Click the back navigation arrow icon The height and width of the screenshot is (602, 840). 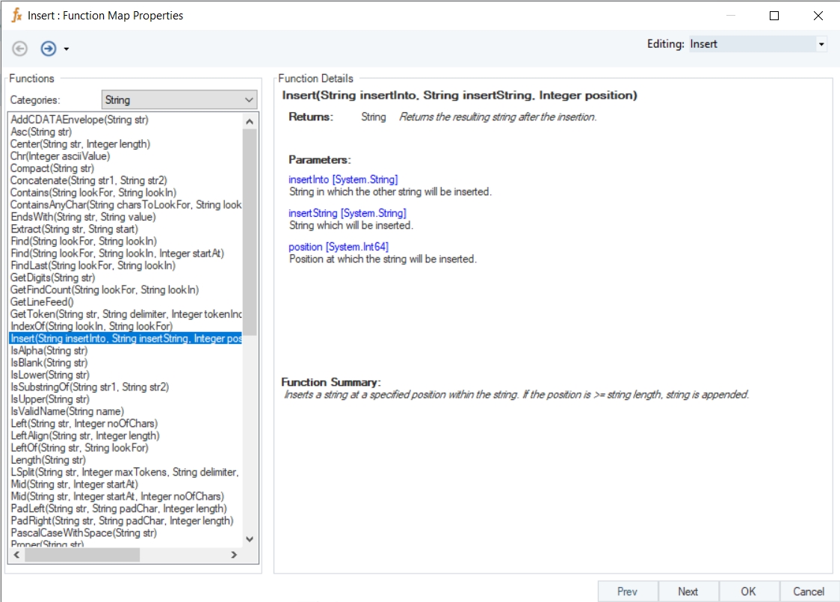[20, 49]
